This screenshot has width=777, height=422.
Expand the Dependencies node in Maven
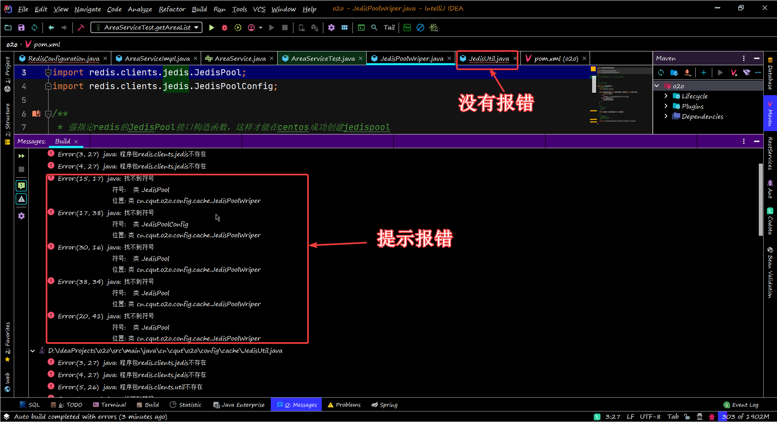click(x=666, y=116)
